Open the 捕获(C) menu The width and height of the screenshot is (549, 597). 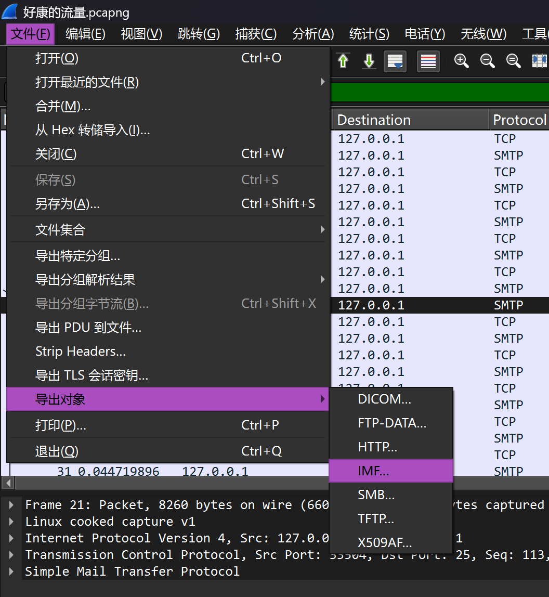256,34
